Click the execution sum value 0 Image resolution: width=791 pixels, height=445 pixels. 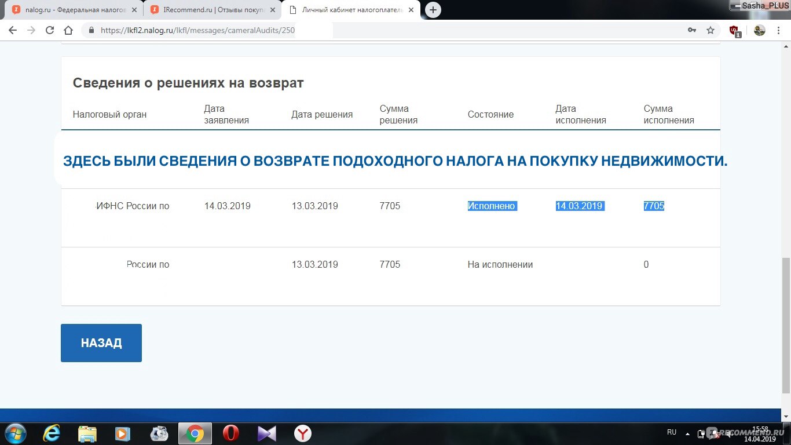pyautogui.click(x=646, y=265)
